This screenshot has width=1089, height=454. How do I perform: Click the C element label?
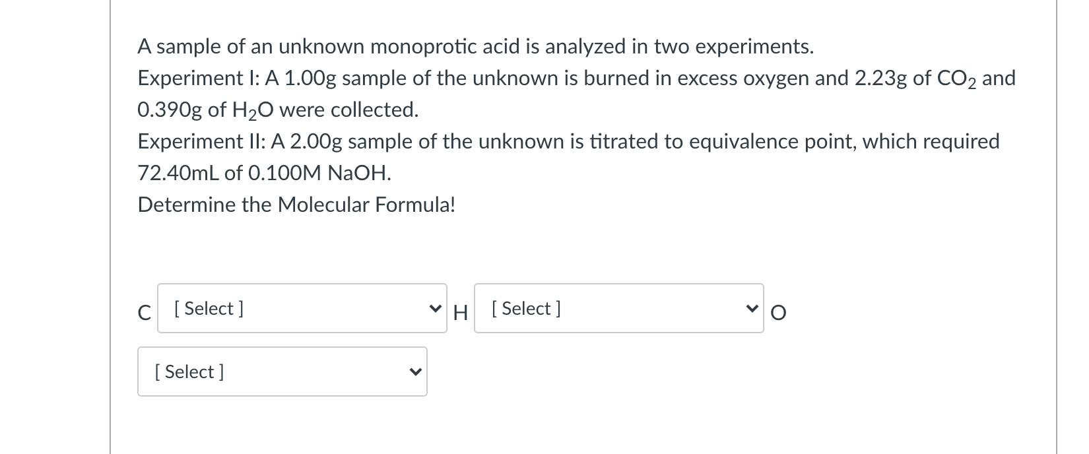click(145, 312)
